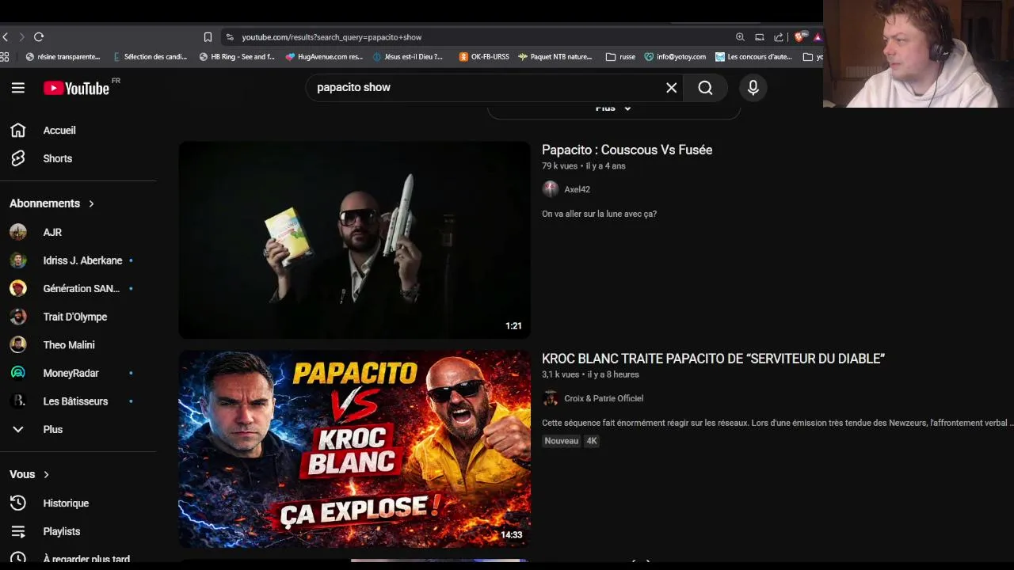Image resolution: width=1014 pixels, height=570 pixels.
Task: Open the 'russe' bookmark folder
Action: tap(620, 57)
